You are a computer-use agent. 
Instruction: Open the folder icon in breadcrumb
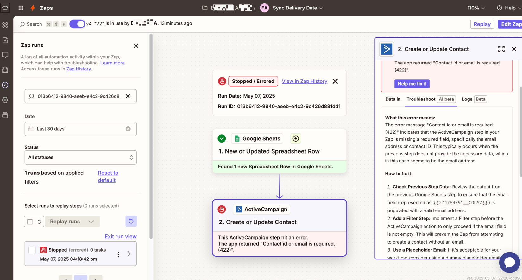coord(205,8)
